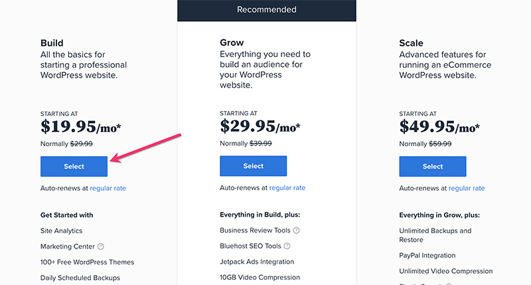This screenshot has width=531, height=285.
Task: Click Site Analytics feature text
Action: click(x=61, y=231)
